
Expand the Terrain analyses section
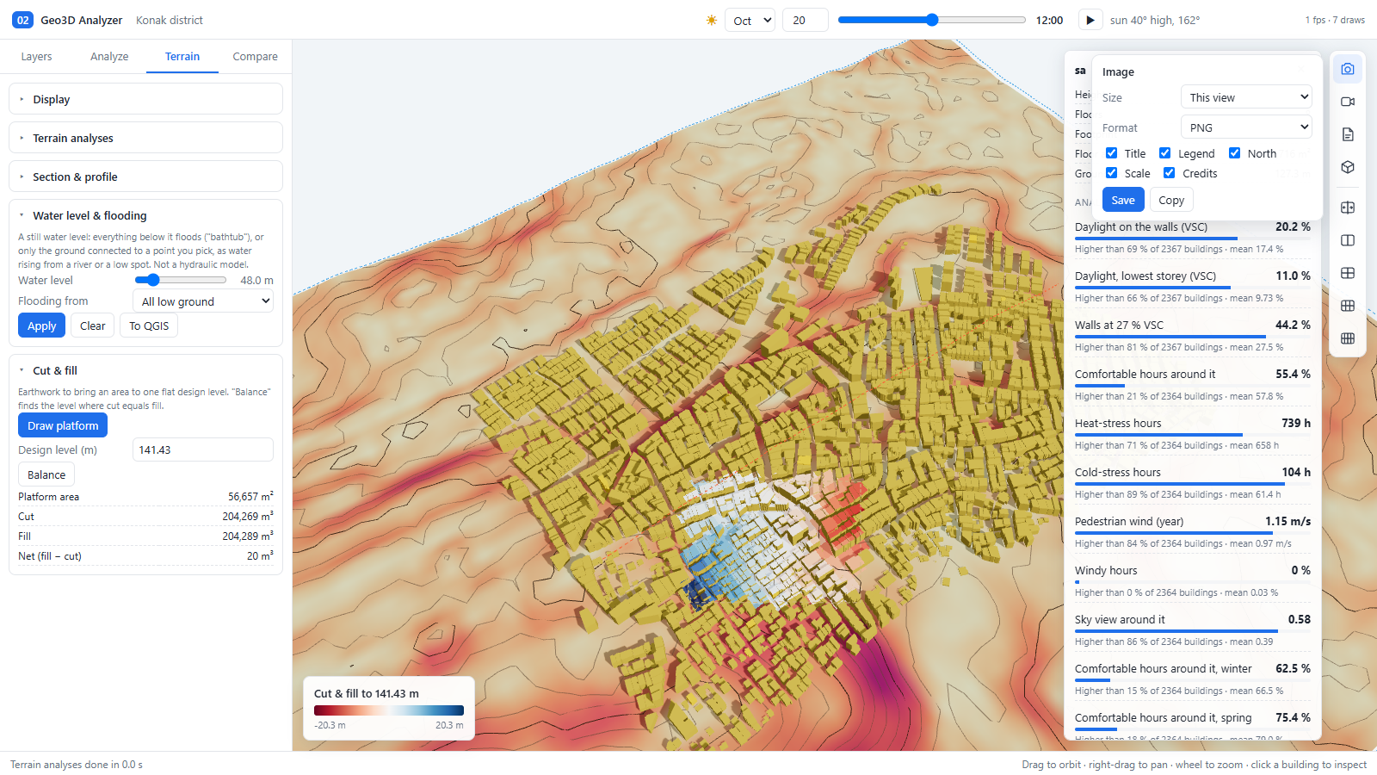coord(145,138)
